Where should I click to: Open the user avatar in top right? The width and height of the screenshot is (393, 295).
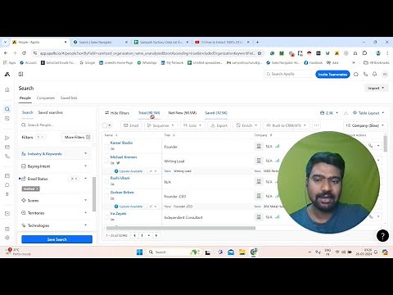[x=385, y=74]
